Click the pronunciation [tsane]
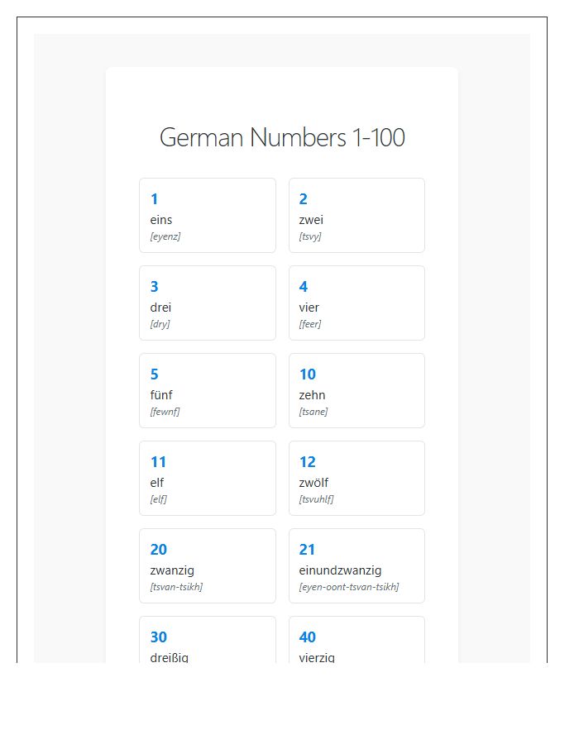The width and height of the screenshot is (579, 744). click(313, 412)
